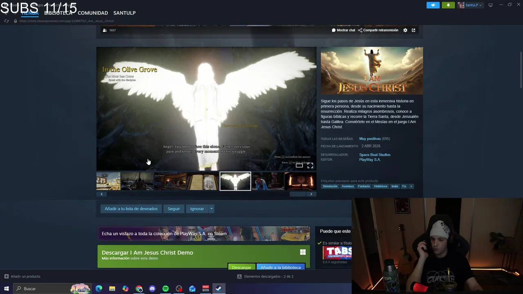Open publisher PlayWay S.A. link
The width and height of the screenshot is (523, 294).
tap(370, 160)
